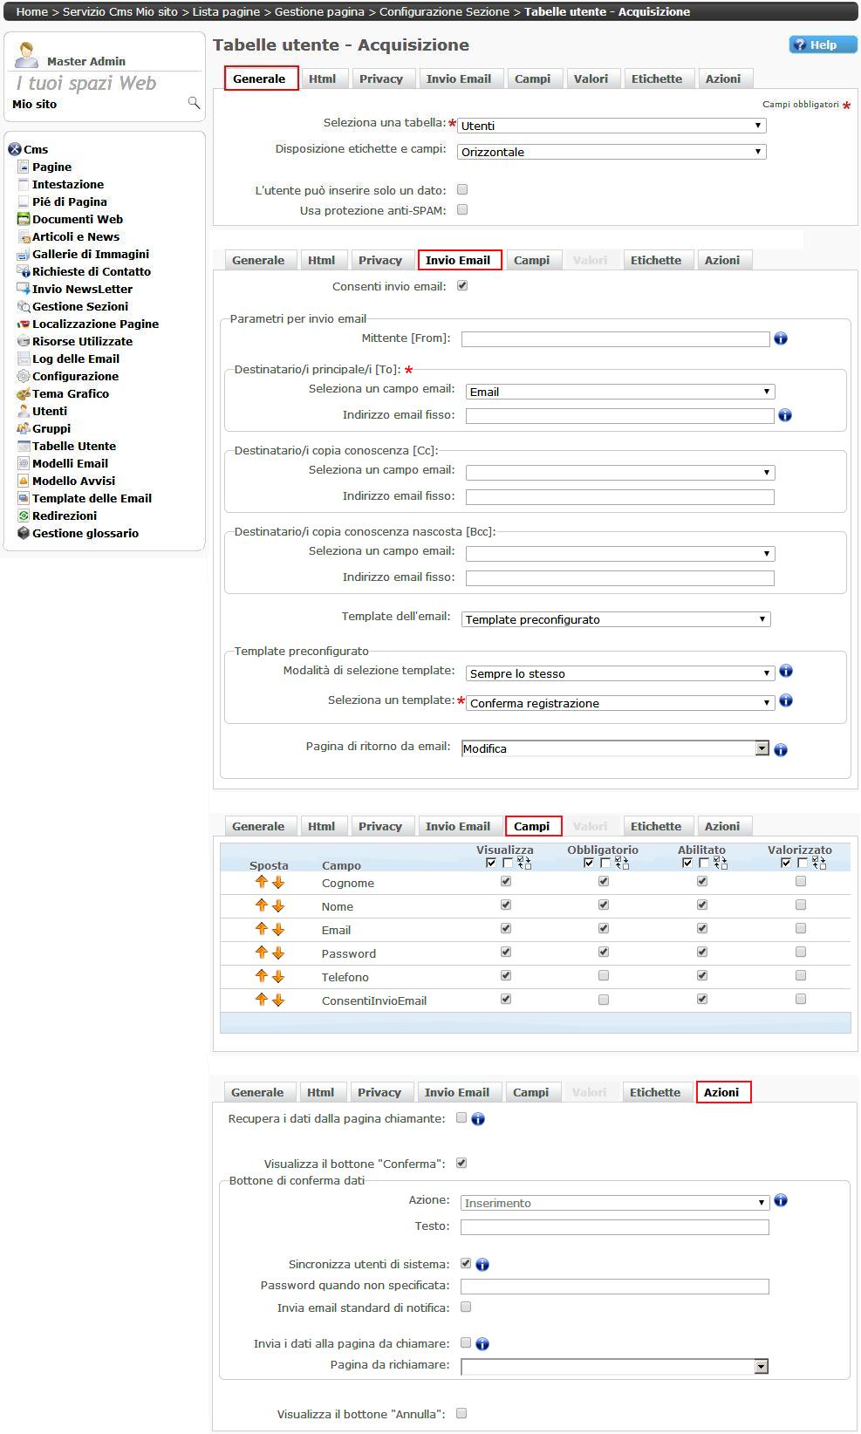Move the Telefono field up with the arrow

(x=261, y=976)
